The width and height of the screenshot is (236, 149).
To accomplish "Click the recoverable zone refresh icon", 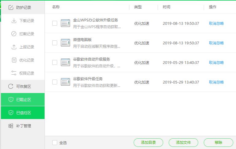I will [11, 87].
